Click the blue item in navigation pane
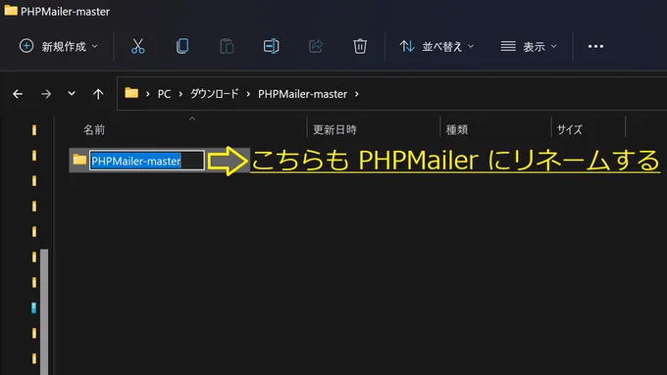 tap(33, 307)
